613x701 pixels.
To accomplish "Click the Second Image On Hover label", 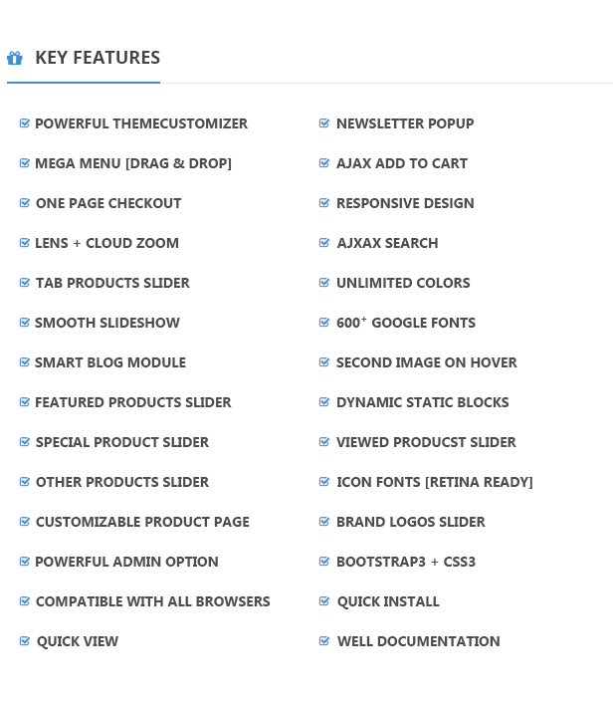I will 426,362.
